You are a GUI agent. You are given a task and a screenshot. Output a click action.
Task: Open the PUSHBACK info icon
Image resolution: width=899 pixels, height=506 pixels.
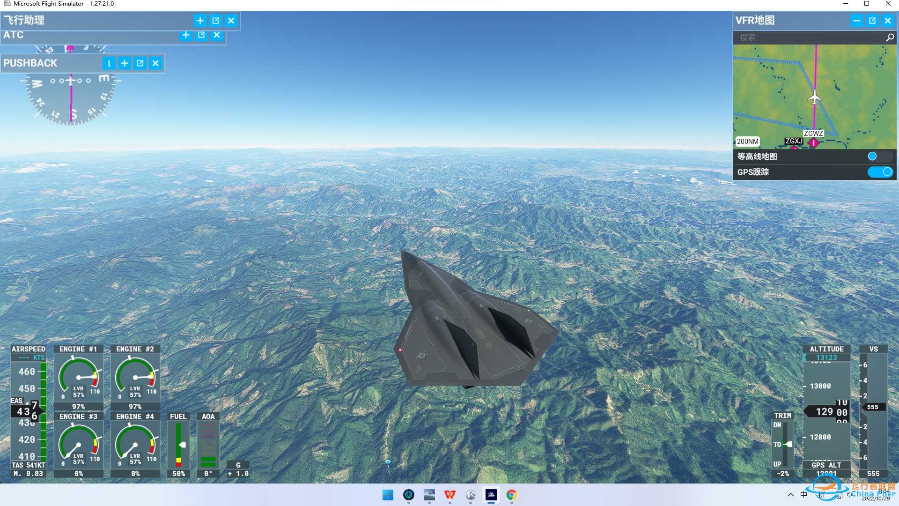point(109,63)
